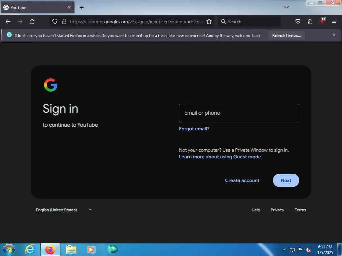Open the clock showing 6:11 PM
The image size is (342, 256).
[325, 250]
